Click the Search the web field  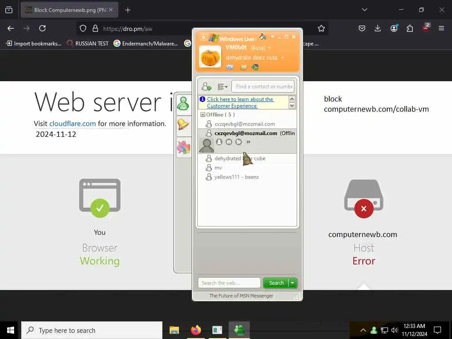coord(229,283)
